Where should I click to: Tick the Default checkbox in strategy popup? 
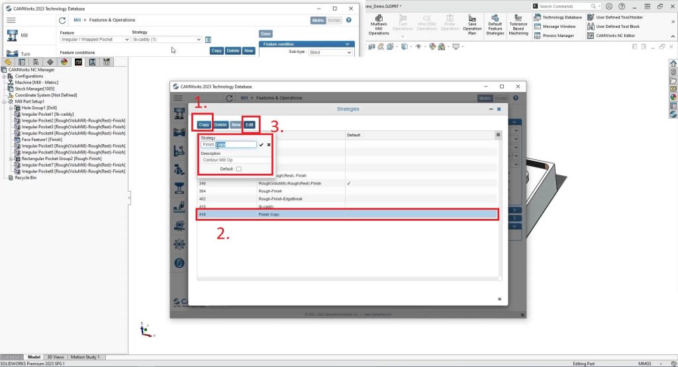(238, 169)
